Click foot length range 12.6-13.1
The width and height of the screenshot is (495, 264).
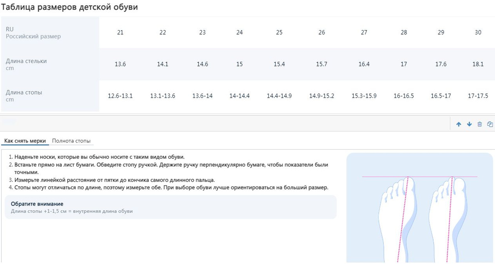120,96
